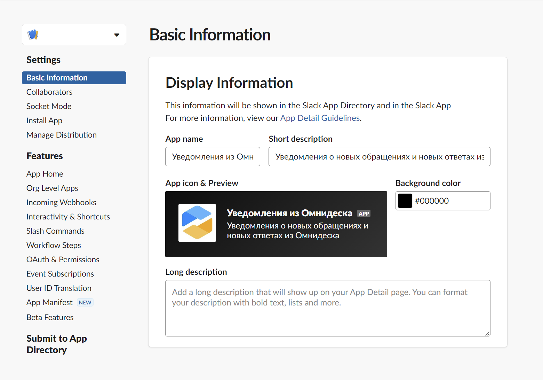Open the app selector dropdown arrow
Viewport: 543px width, 380px height.
tap(117, 35)
